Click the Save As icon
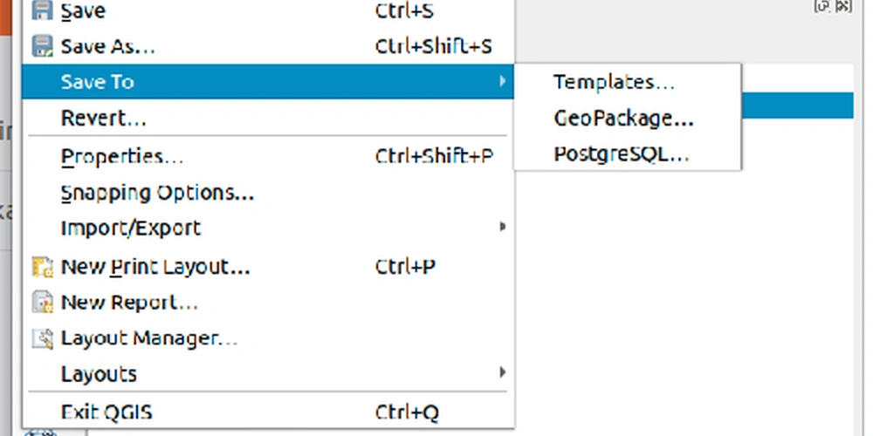 [42, 46]
